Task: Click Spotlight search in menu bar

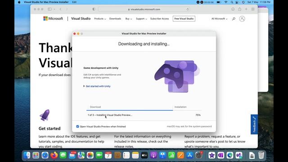Action: [x=232, y=2]
